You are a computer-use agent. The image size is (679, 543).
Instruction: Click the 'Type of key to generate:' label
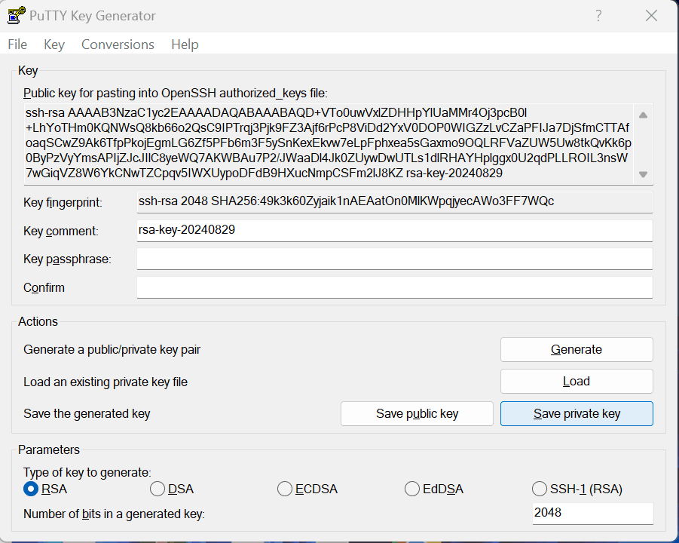(x=87, y=472)
